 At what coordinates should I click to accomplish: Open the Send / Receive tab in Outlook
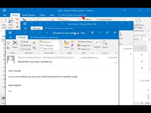[x=29, y=15]
